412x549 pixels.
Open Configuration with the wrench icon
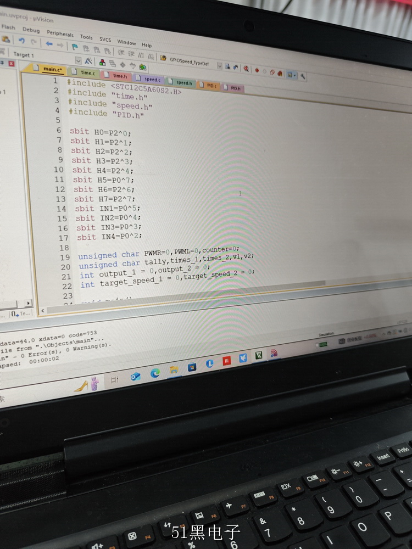303,76
